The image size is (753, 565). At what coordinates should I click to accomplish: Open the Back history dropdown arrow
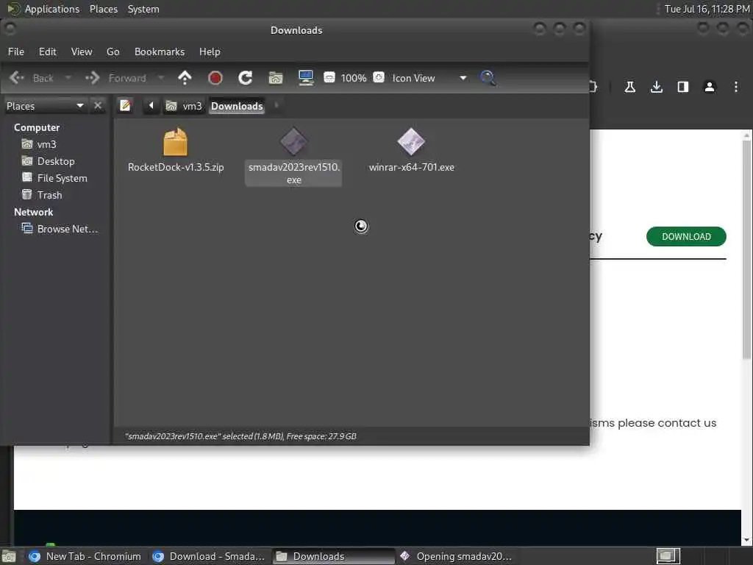[x=68, y=78]
